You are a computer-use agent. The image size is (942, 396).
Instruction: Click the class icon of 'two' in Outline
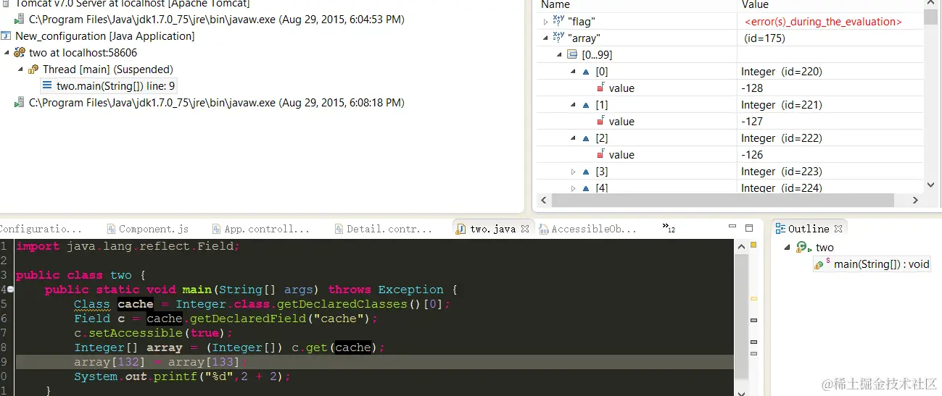[802, 248]
